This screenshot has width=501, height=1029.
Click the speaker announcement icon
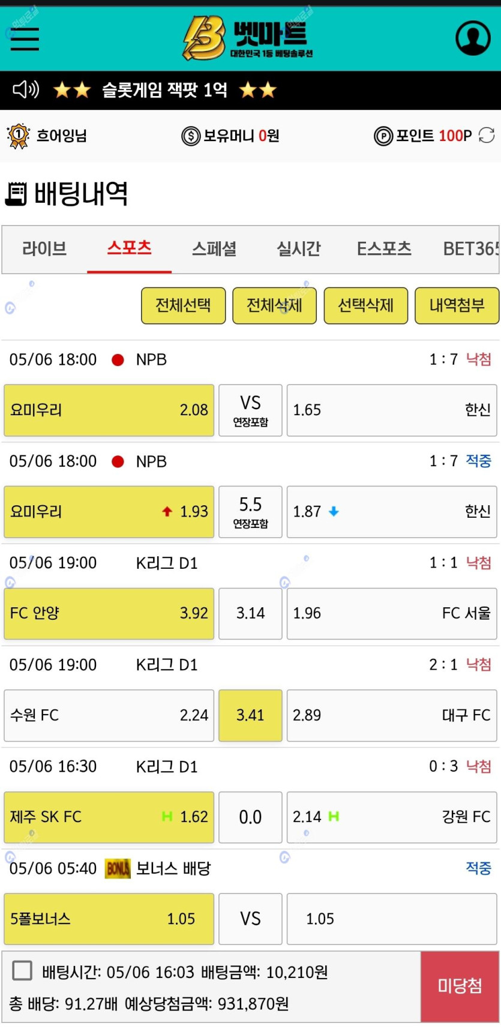[26, 90]
